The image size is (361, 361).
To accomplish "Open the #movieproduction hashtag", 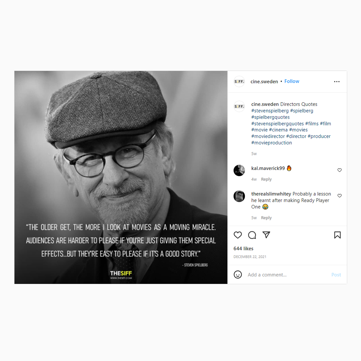I will [272, 143].
